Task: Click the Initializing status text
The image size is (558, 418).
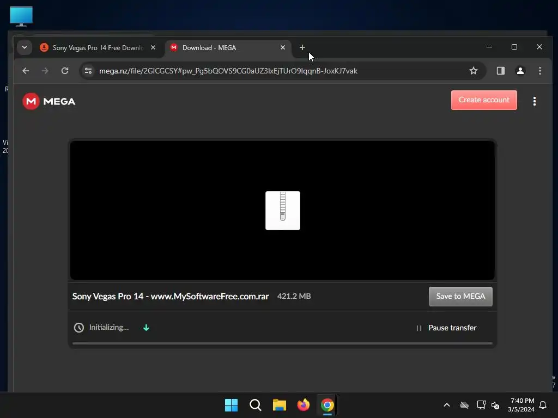Action: [x=109, y=327]
